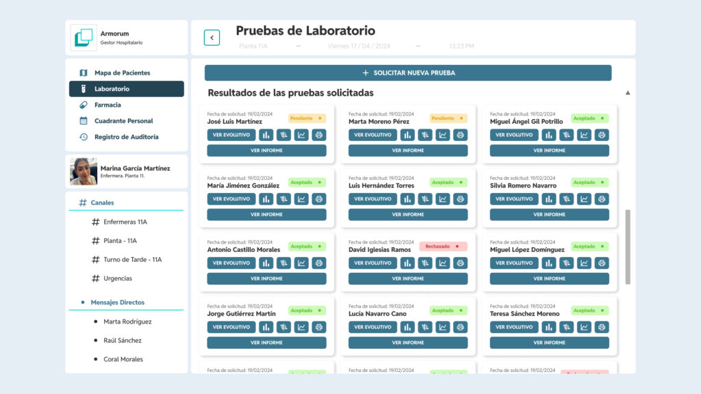Collapse the Resultados de las pruebas section
The image size is (701, 394).
pos(628,93)
